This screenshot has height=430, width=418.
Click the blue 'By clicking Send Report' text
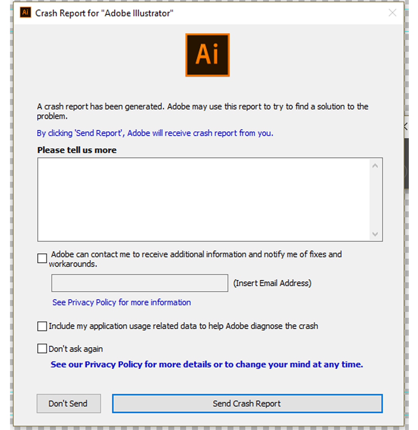pos(155,133)
